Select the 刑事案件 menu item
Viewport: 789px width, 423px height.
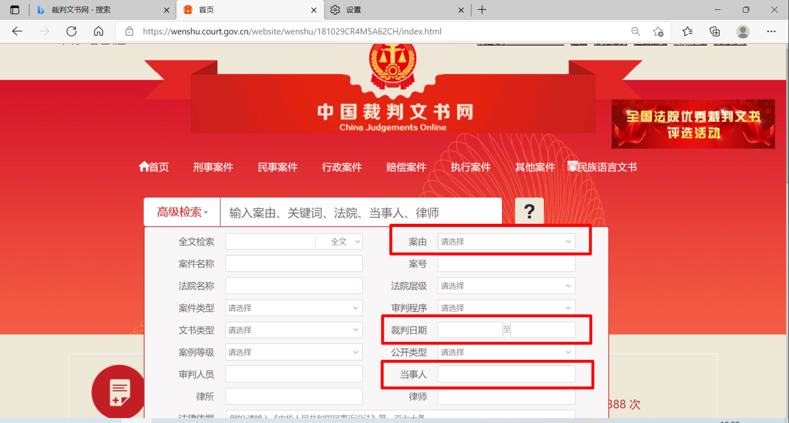click(x=213, y=167)
